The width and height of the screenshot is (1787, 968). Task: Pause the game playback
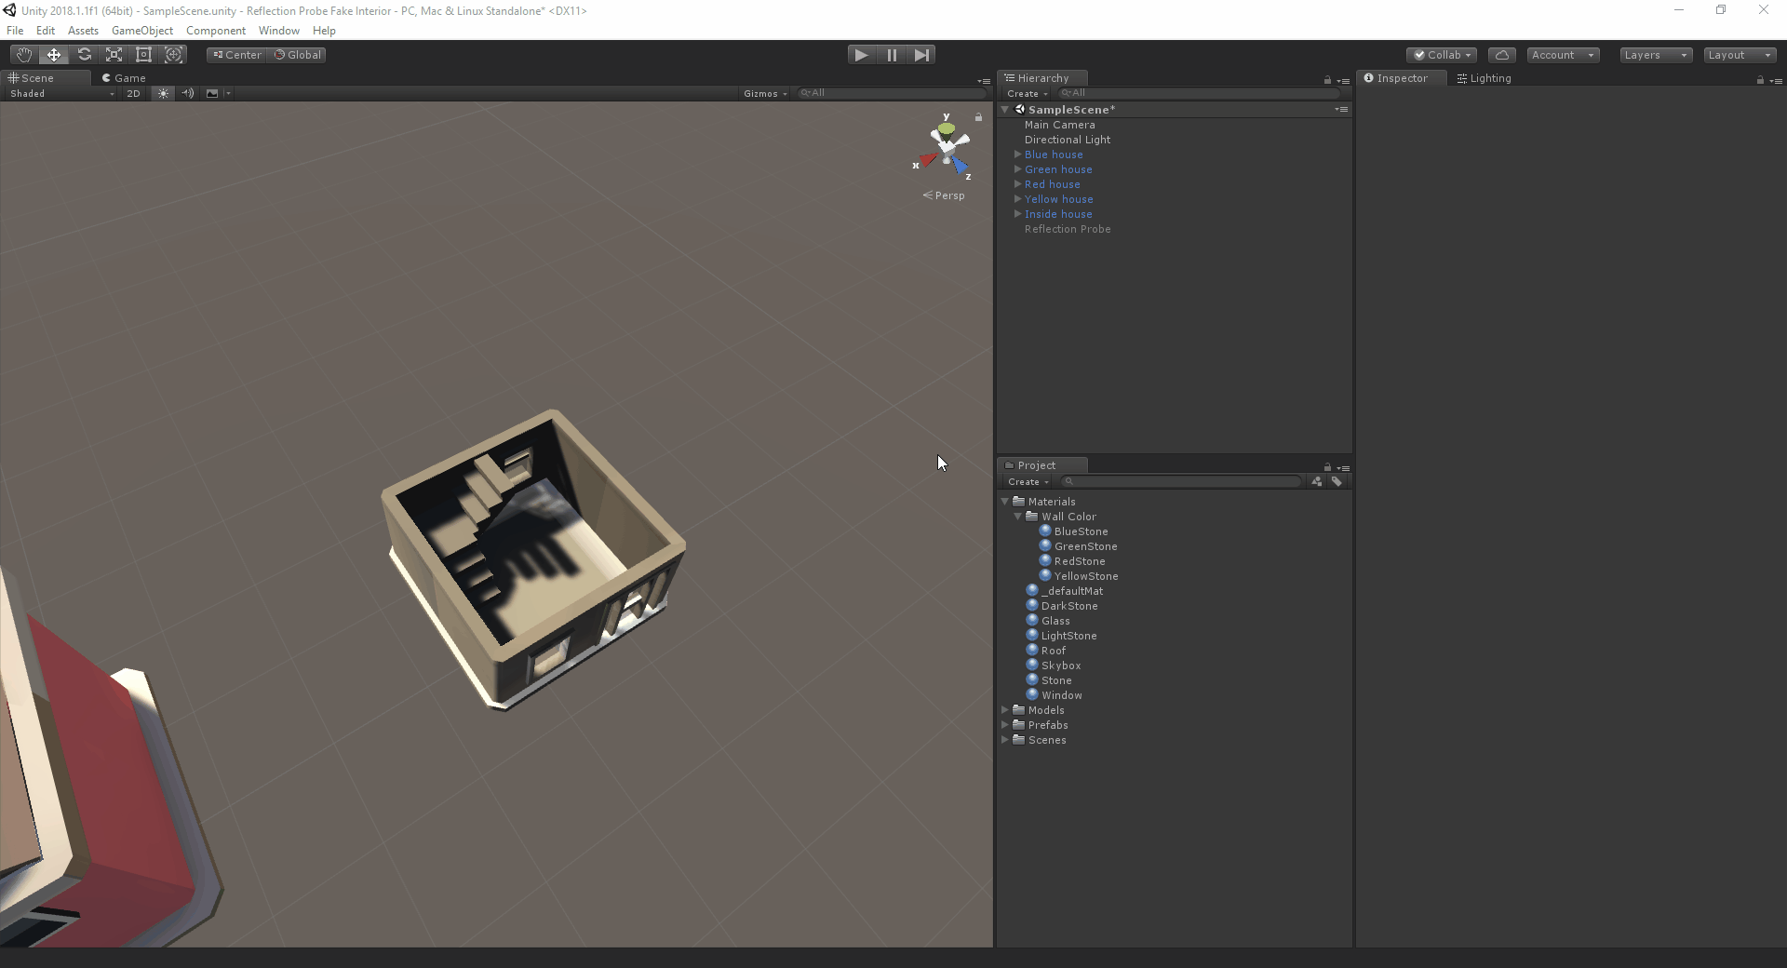(892, 55)
